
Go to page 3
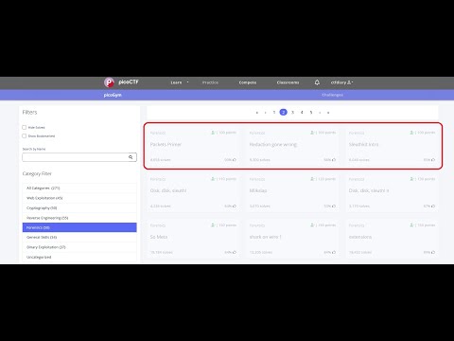pyautogui.click(x=292, y=113)
